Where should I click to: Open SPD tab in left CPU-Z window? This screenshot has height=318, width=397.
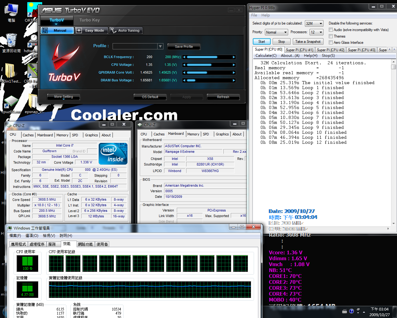pos(75,135)
